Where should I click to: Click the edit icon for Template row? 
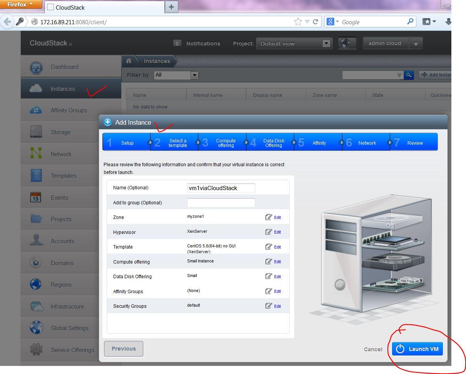(x=268, y=247)
